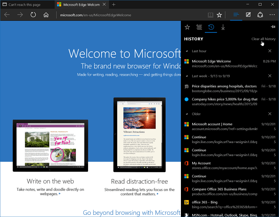Delete Older history entries
The height and width of the screenshot is (217, 279).
click(x=270, y=114)
